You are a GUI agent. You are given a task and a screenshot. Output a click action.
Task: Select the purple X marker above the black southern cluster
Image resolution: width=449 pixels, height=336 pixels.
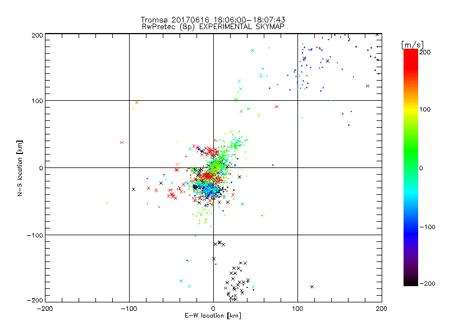click(x=245, y=263)
